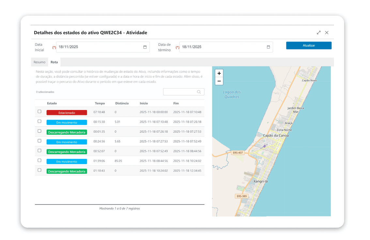The image size is (370, 240).
Task: Click the red Estacionado status badge
Action: (x=67, y=112)
